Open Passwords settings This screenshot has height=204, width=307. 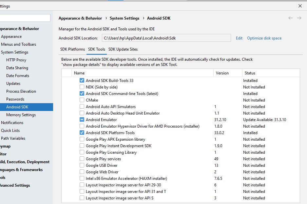[15, 99]
